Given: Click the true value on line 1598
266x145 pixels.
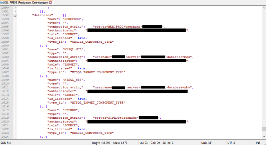Looking at the screenshot, I should 82,38.
